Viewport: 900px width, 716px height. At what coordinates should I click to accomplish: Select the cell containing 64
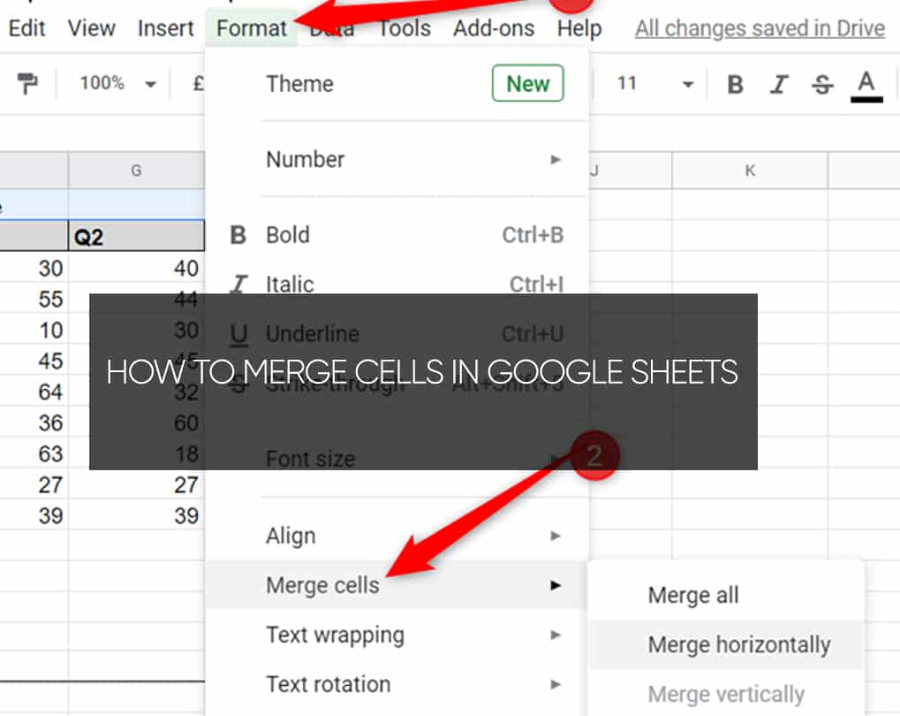34,392
